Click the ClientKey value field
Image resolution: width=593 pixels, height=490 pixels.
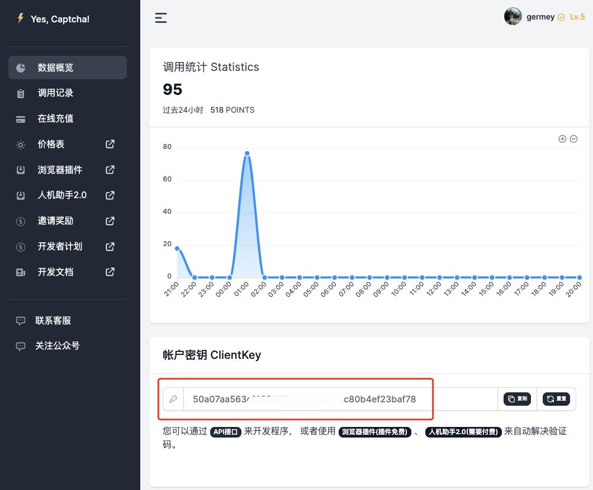340,399
